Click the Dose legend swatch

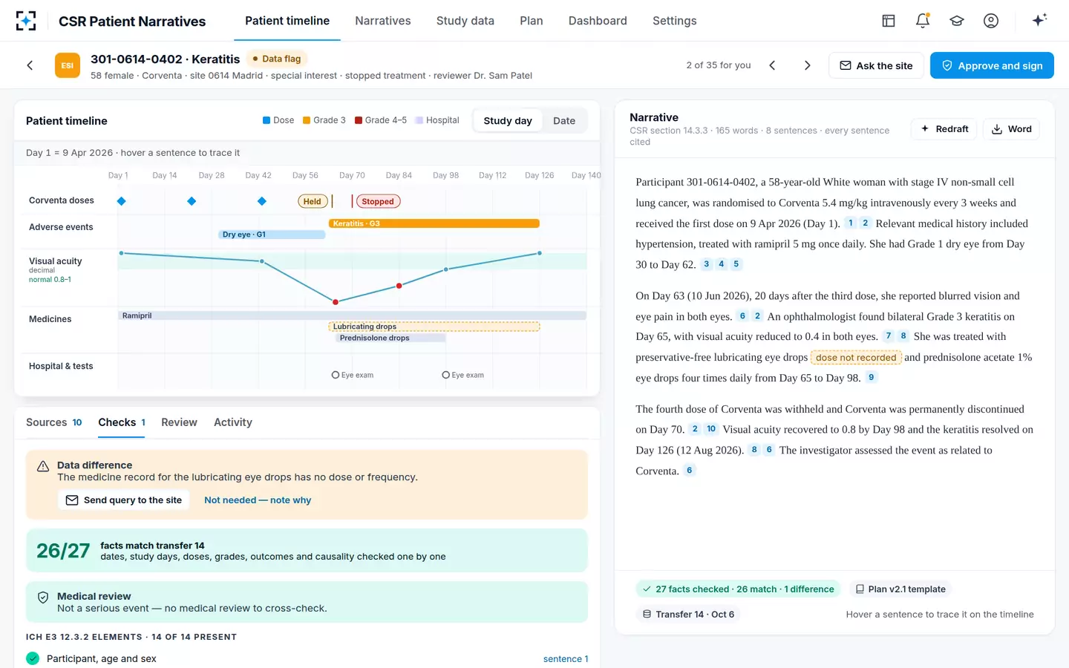(x=267, y=120)
